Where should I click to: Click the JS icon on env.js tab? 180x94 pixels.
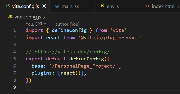point(102,6)
